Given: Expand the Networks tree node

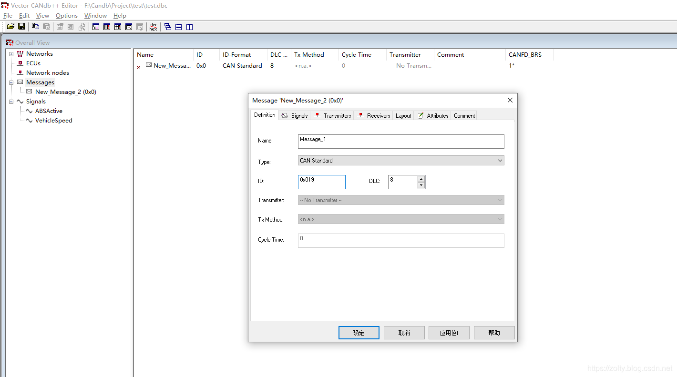Looking at the screenshot, I should pyautogui.click(x=11, y=54).
